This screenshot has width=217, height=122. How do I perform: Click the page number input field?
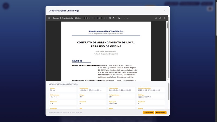point(85,18)
